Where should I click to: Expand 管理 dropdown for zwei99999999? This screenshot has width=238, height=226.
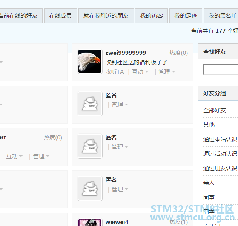167,72
